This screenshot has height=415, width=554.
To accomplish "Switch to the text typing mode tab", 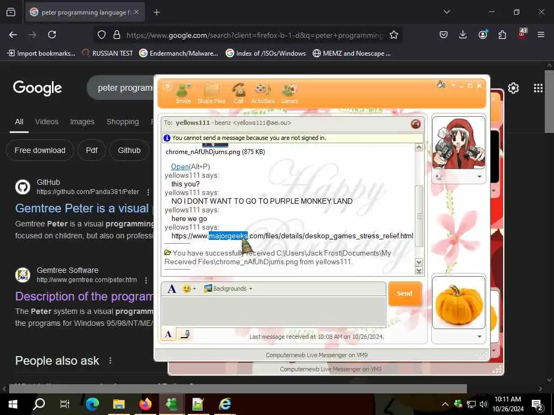I will pos(169,334).
